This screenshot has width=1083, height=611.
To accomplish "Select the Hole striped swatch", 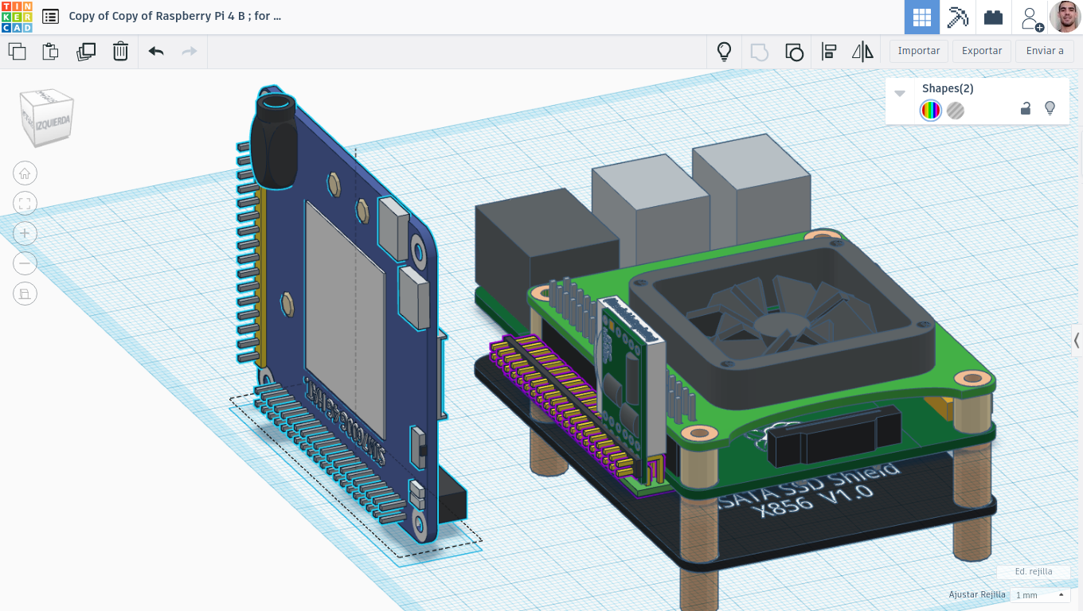I will point(956,111).
